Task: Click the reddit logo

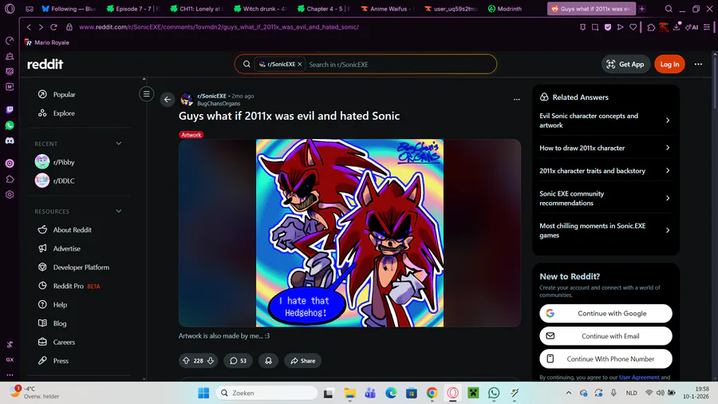Action: coord(45,64)
